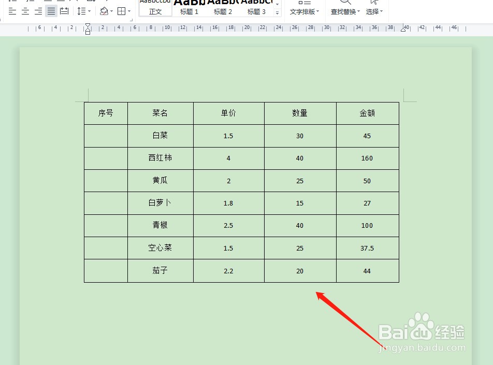Viewport: 493px width, 365px height.
Task: Select the align right icon
Action: tap(38, 11)
